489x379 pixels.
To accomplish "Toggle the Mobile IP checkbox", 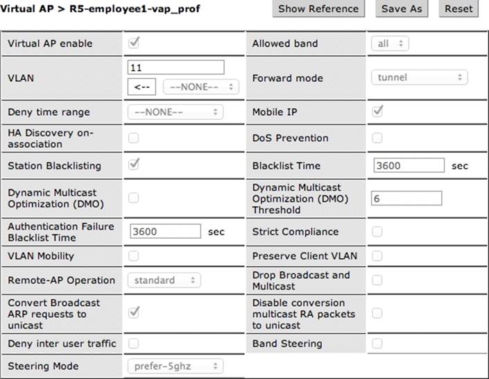I will point(377,111).
